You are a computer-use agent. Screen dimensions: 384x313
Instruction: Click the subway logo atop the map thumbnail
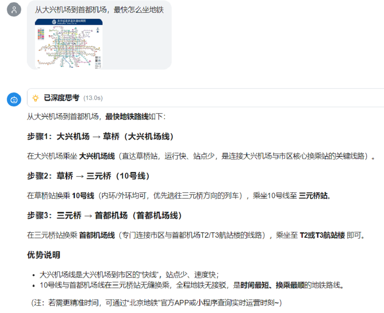point(54,22)
